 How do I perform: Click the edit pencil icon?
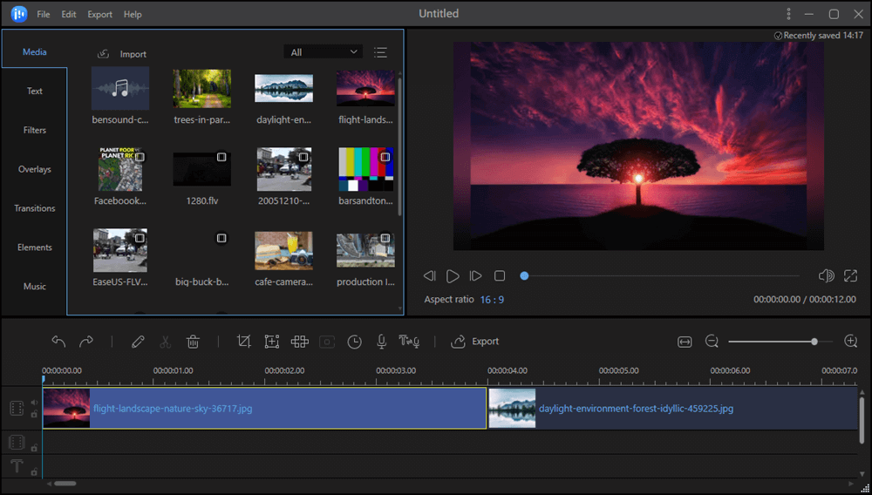(138, 342)
